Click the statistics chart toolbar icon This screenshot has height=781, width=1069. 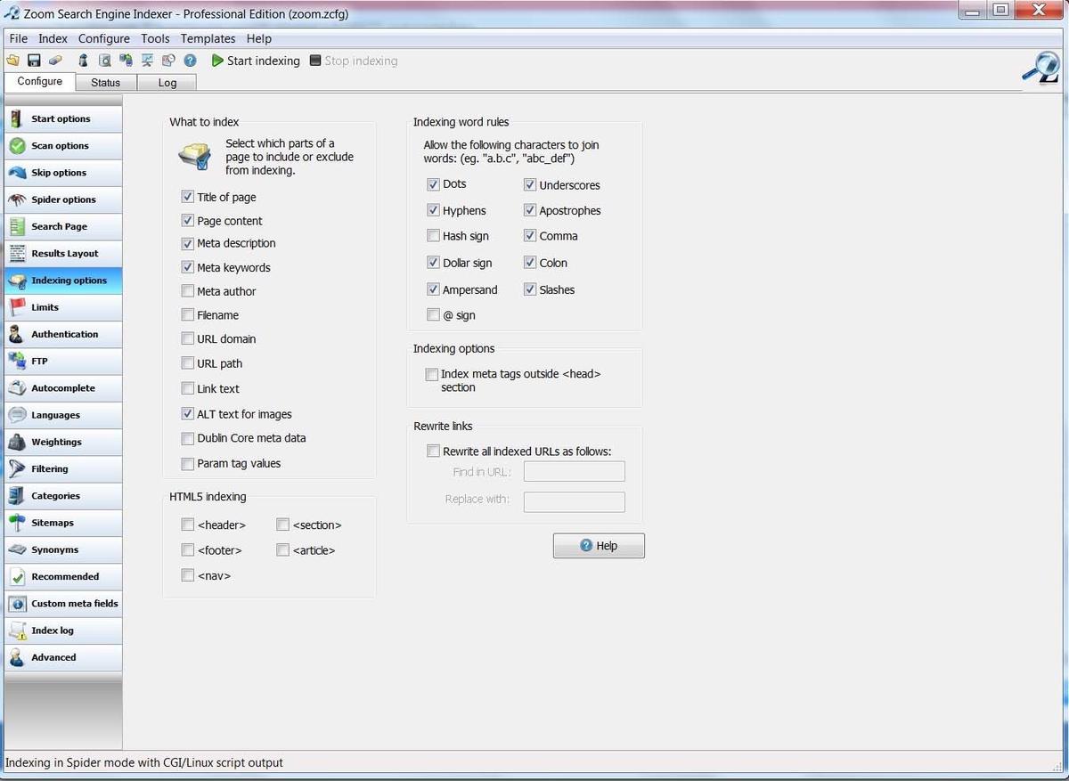coord(147,61)
